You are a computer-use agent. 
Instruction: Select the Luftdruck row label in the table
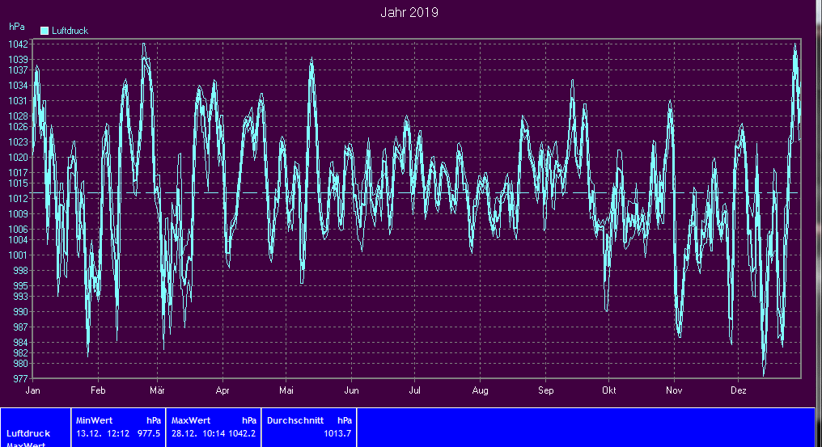click(x=28, y=433)
